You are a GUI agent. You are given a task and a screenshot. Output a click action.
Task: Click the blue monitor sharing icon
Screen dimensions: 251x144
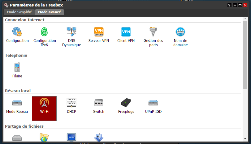(71, 137)
